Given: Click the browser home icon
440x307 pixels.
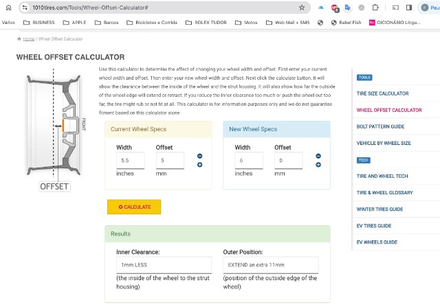Looking at the screenshot, I should coord(8,7).
